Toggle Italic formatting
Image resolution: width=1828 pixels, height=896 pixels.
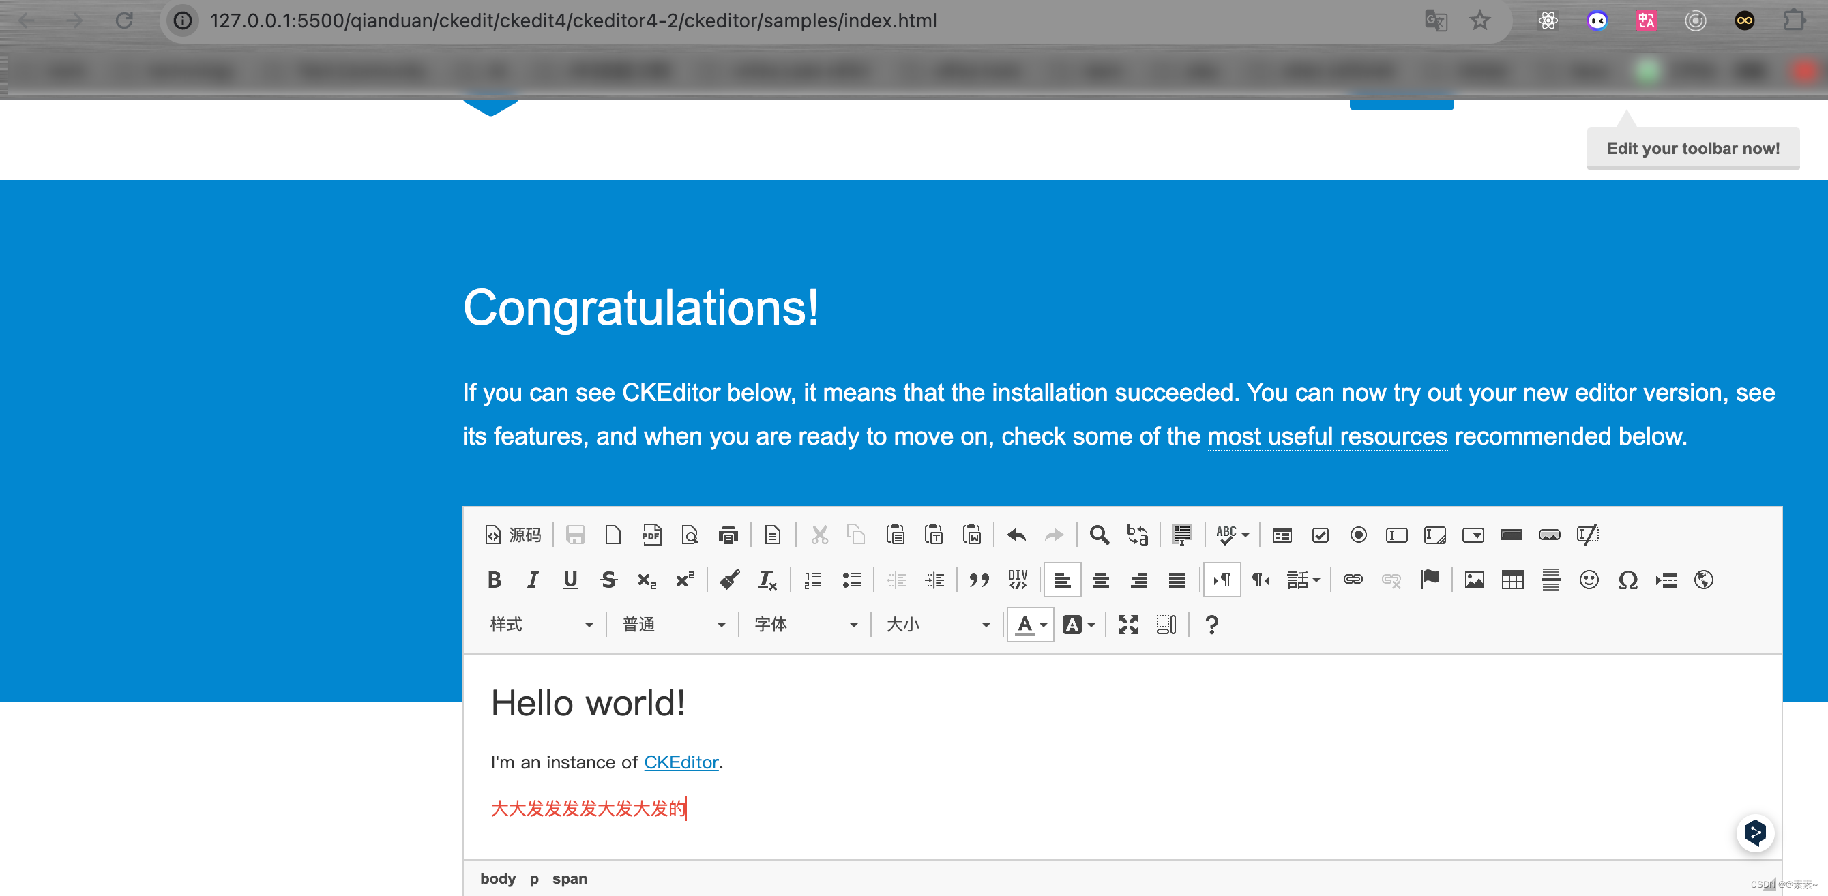coord(532,580)
